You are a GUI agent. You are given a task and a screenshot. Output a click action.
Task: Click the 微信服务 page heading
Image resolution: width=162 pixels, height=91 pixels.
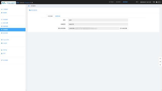point(34,10)
